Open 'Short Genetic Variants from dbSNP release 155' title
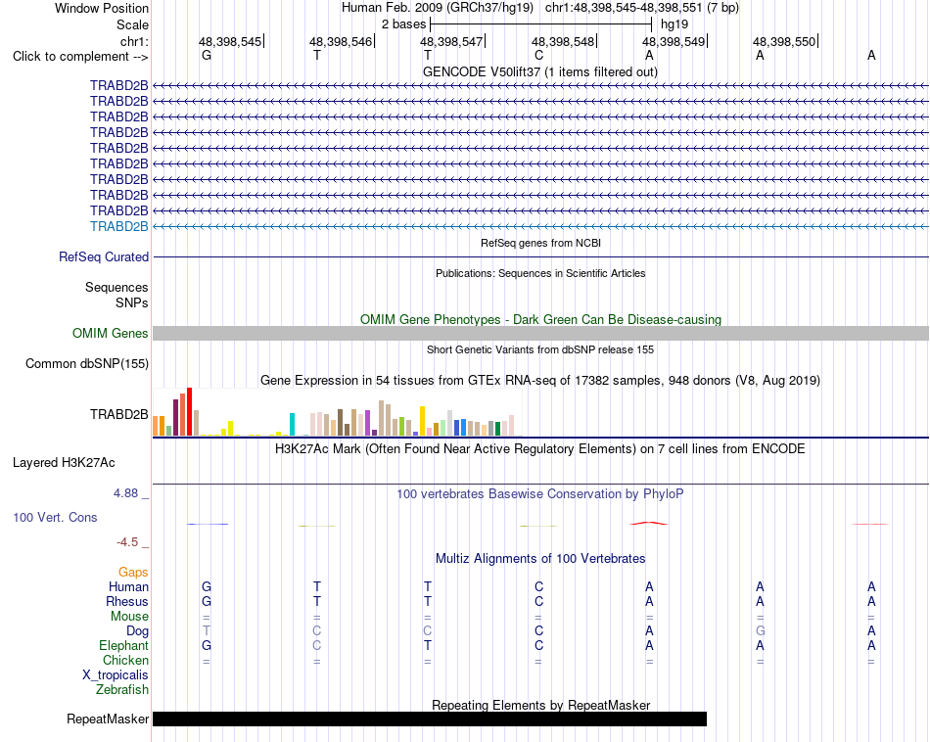Viewport: 930px width, 742px height. click(540, 349)
